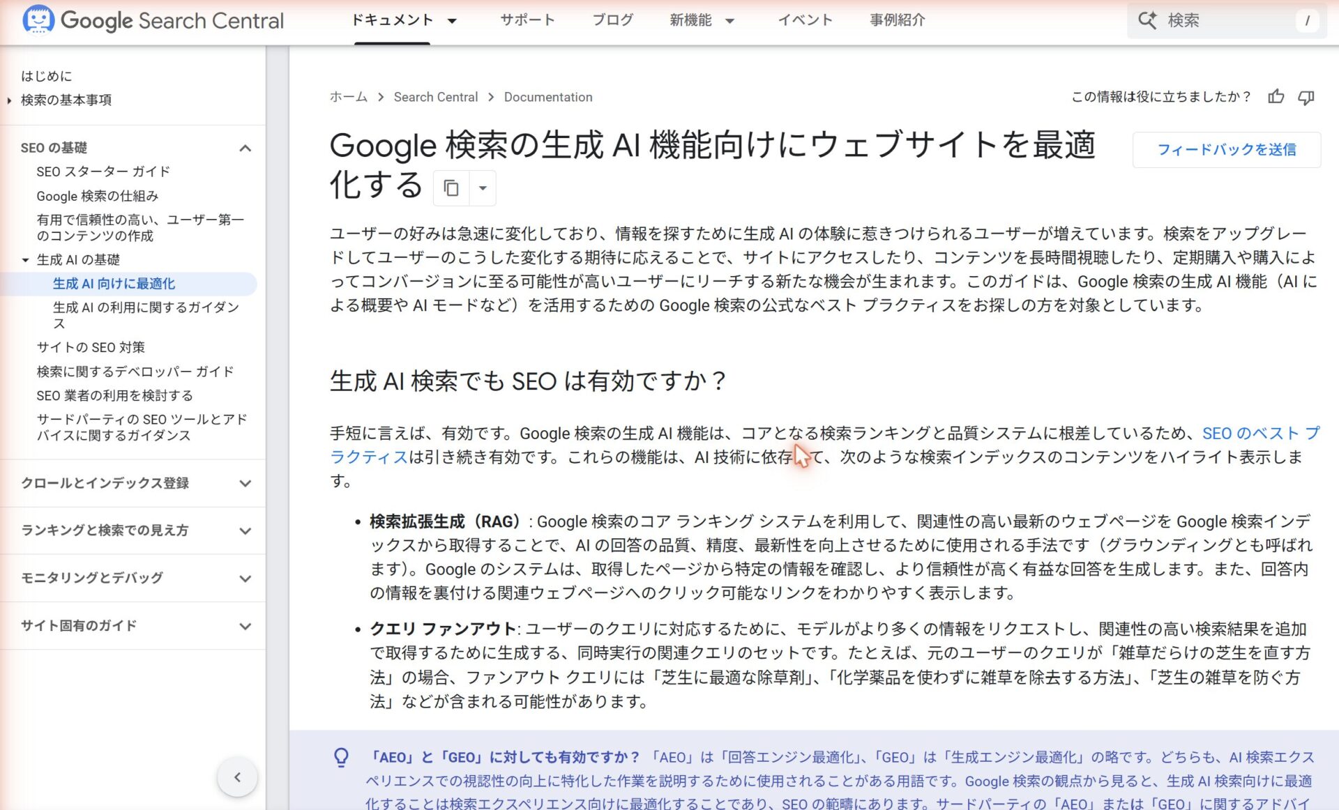This screenshot has height=810, width=1339.
Task: Collapse the sidebar with the chevron button
Action: [x=237, y=777]
